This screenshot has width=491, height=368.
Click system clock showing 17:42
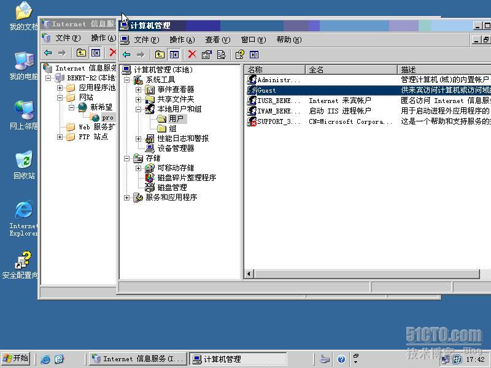pyautogui.click(x=475, y=359)
